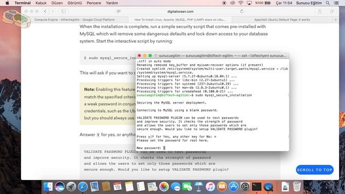Open iBooks from the dock

[222, 187]
